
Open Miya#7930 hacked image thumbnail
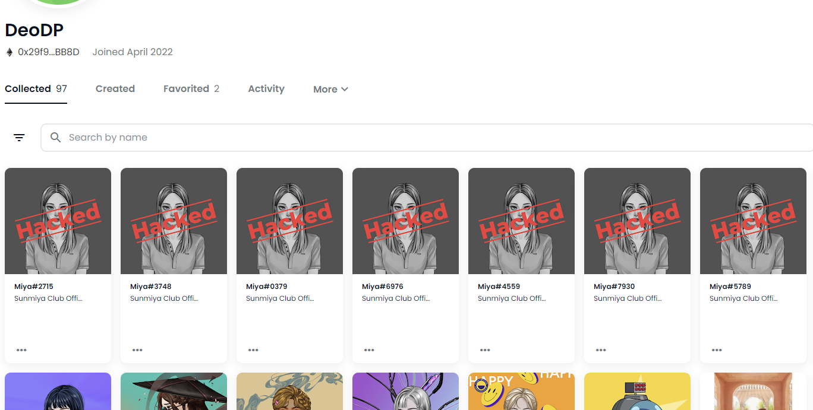coord(637,221)
